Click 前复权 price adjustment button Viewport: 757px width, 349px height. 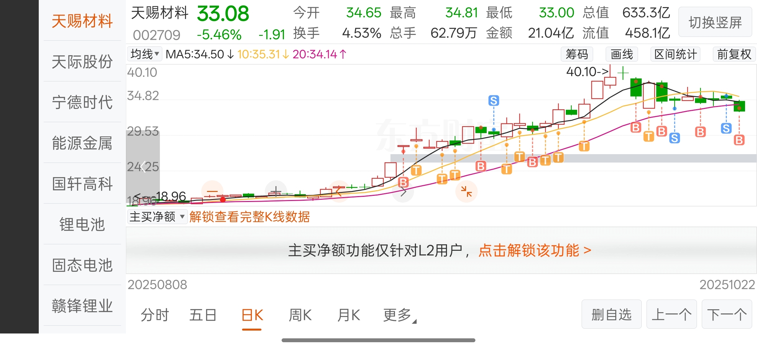[734, 54]
